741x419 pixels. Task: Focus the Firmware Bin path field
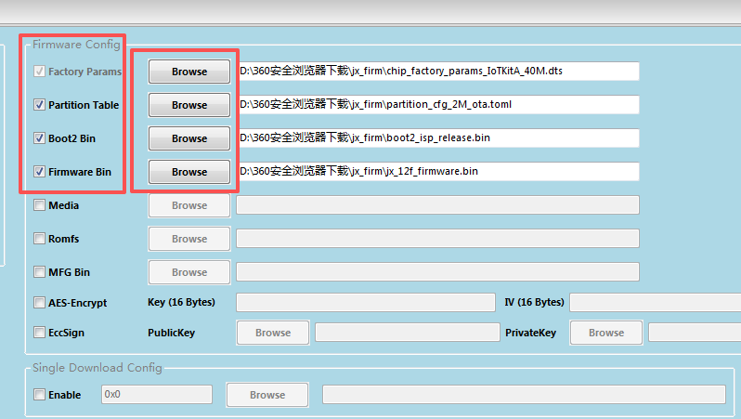[438, 172]
